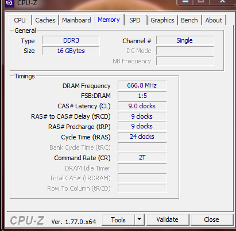Select the Mainboard tab
Image resolution: width=236 pixels, height=231 pixels.
76,20
